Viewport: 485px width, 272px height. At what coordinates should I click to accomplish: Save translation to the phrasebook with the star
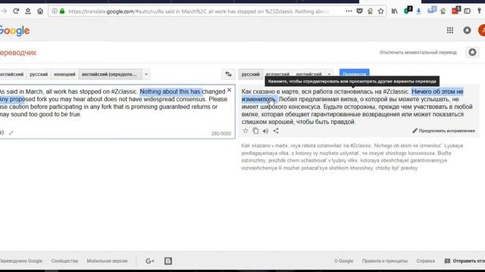(246, 131)
